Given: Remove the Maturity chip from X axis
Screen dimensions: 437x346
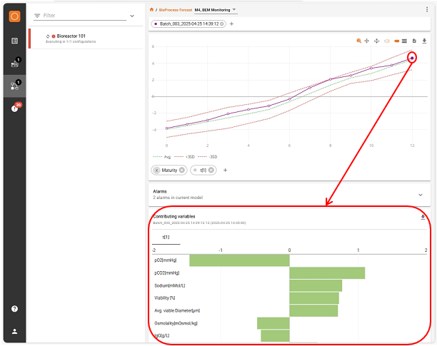Looking at the screenshot, I should (182, 170).
